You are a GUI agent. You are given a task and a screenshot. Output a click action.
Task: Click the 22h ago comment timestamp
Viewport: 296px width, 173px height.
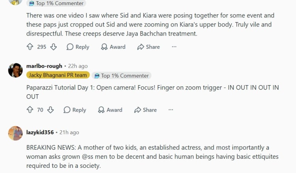coord(79,66)
